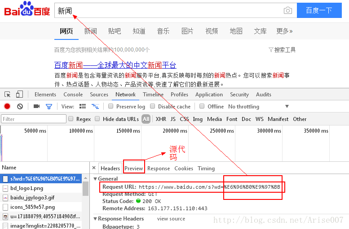Click thumbnail icon of u=171880799 request
Image resolution: width=349 pixels, height=229 pixels.
[5, 216]
